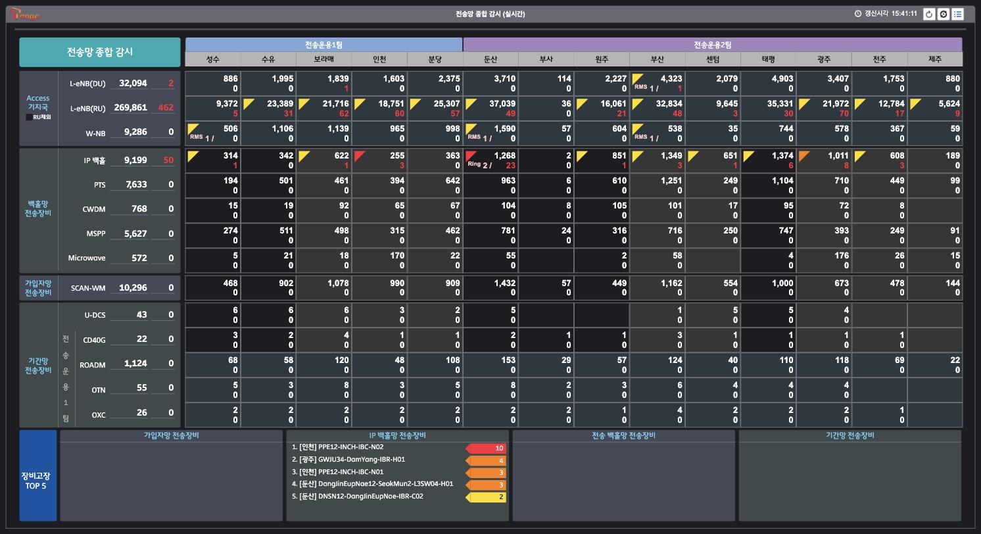Screen dimensions: 981x534
Task: Select the SCAN-WM row total 10,296
Action: click(x=133, y=287)
